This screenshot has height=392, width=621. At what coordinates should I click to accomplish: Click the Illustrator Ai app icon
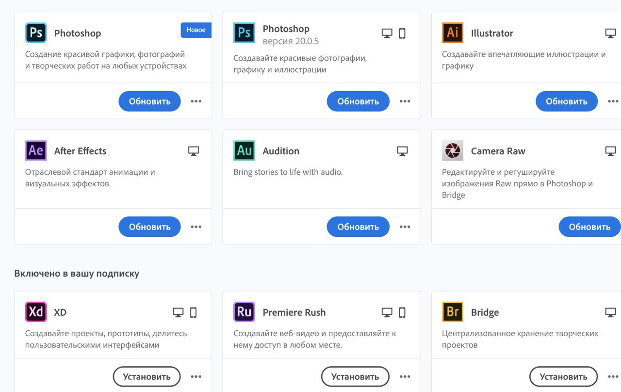coord(453,33)
